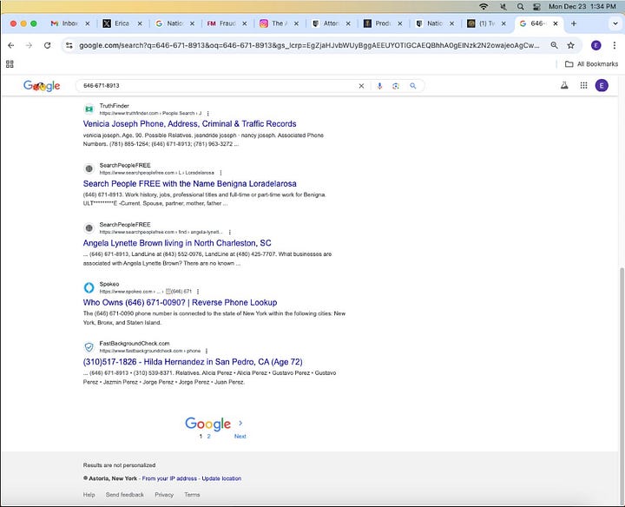Open the All Bookmarks folder
Screen dimensions: 625x507
click(x=591, y=64)
